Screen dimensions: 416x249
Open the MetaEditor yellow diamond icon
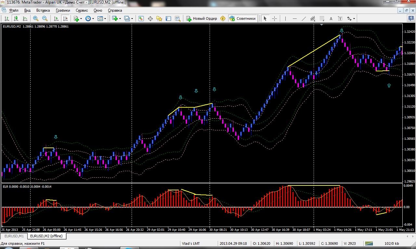[223, 18]
